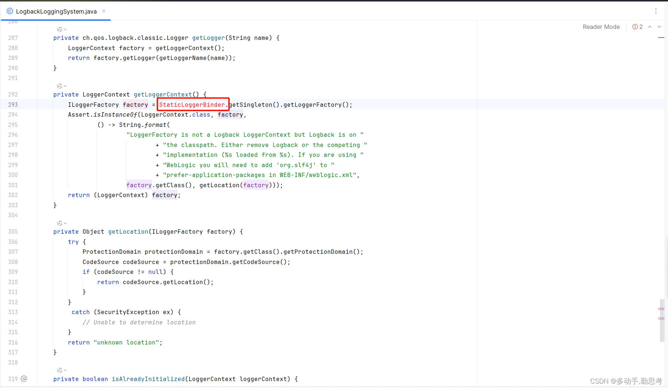The height and width of the screenshot is (388, 668).
Task: Close the LogbackLoggingSystem.java tab
Action: pyautogui.click(x=104, y=11)
